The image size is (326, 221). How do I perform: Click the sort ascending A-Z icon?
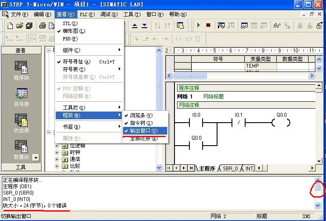tap(157, 26)
